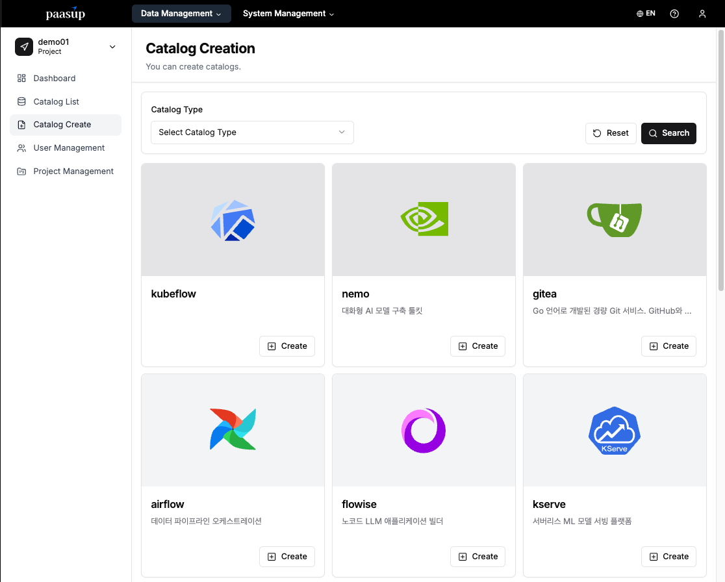The image size is (725, 582).
Task: Click the page vertical scrollbar
Action: pos(720,160)
